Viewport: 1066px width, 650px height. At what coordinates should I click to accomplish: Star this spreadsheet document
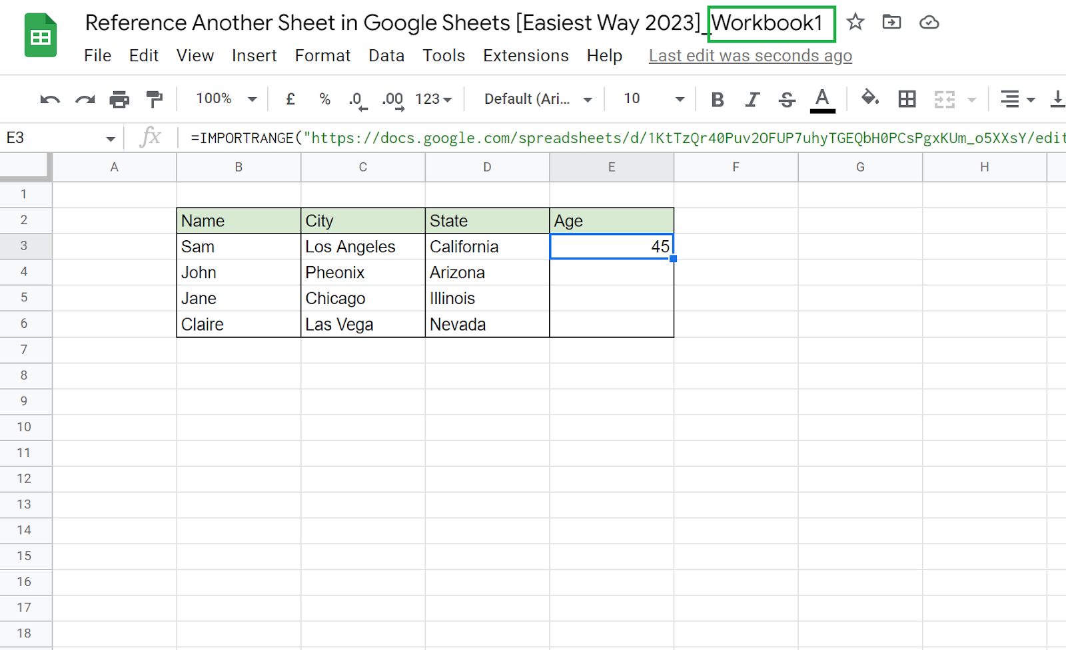855,23
